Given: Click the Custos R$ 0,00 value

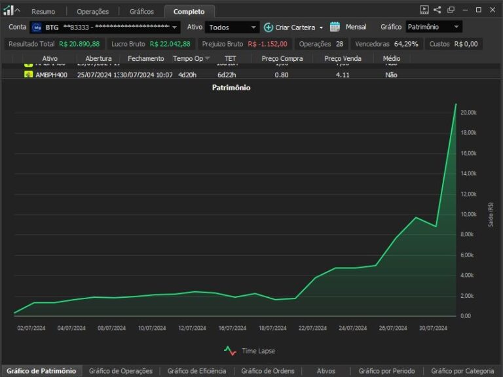Looking at the screenshot, I should click(466, 44).
